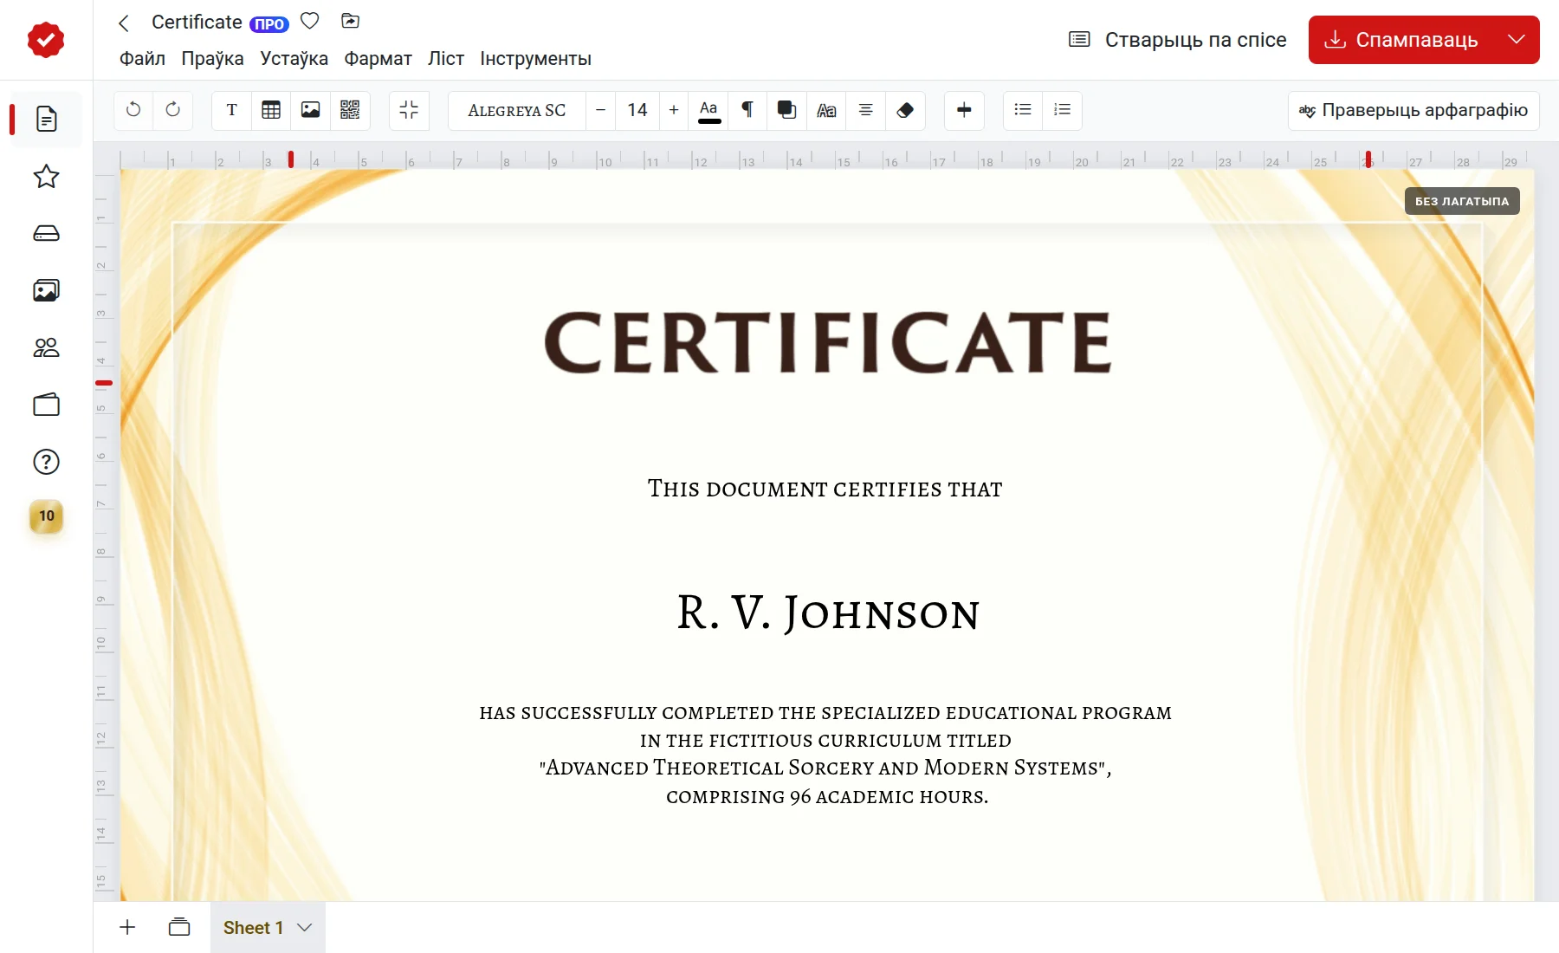Open the paragraph mark formatting tool

747,110
